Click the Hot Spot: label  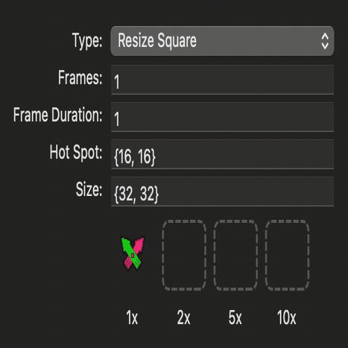click(x=76, y=153)
